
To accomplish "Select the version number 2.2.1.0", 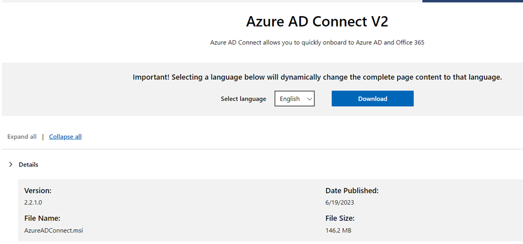I will (34, 202).
